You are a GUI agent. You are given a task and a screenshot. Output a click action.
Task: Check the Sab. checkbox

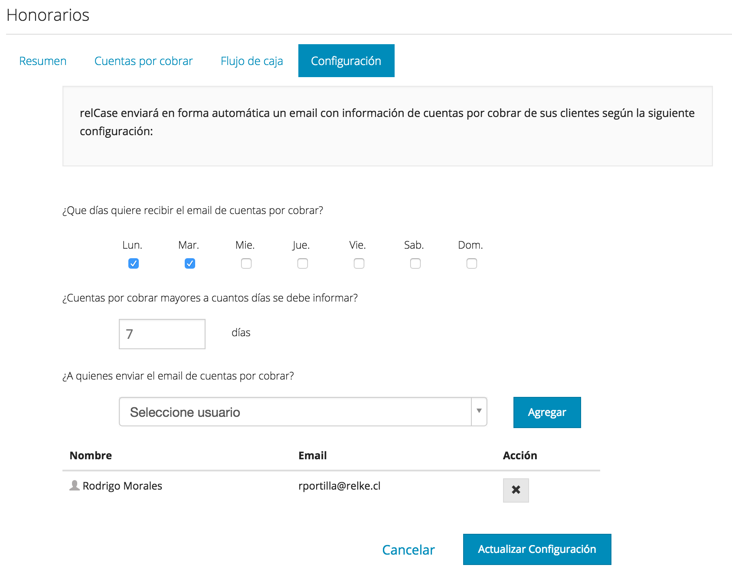tap(415, 263)
